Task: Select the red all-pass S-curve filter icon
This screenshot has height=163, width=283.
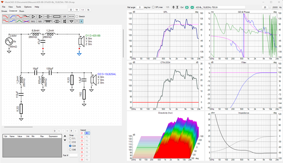Action: point(19,17)
